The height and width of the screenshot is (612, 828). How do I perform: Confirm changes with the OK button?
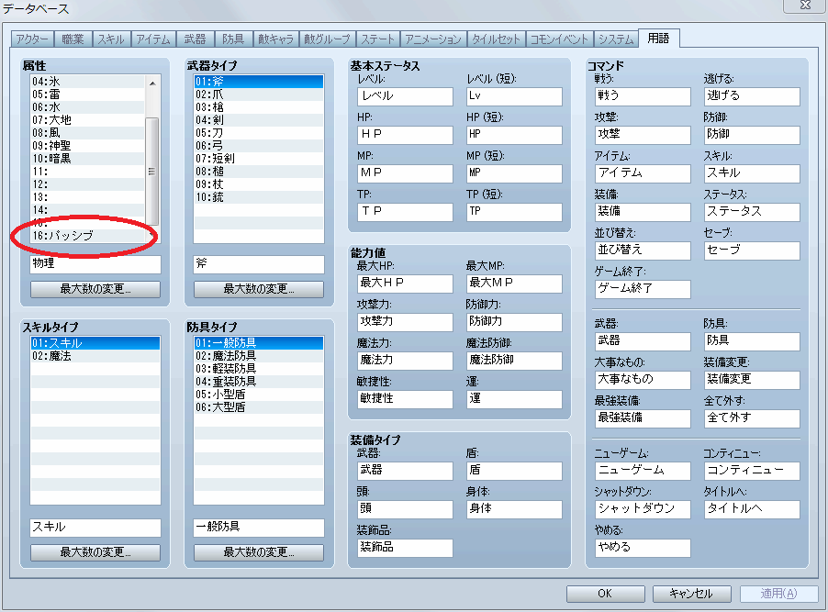pos(605,594)
